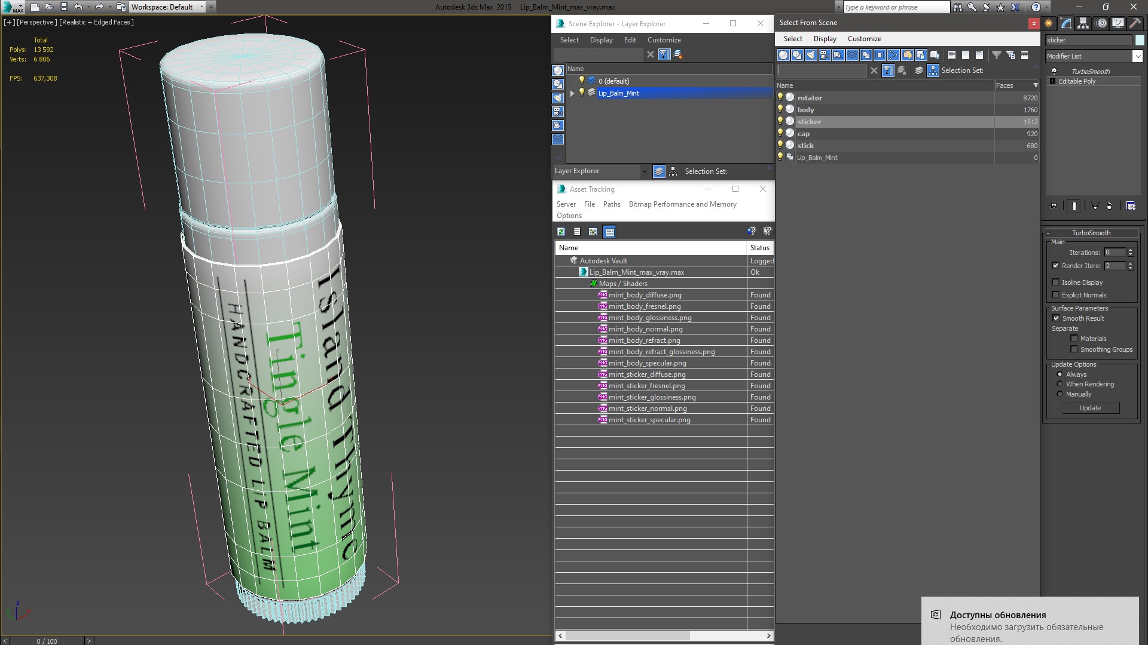The height and width of the screenshot is (645, 1148).
Task: Click Sort by Hierarchy icon in Select From Scene
Action: click(x=933, y=70)
